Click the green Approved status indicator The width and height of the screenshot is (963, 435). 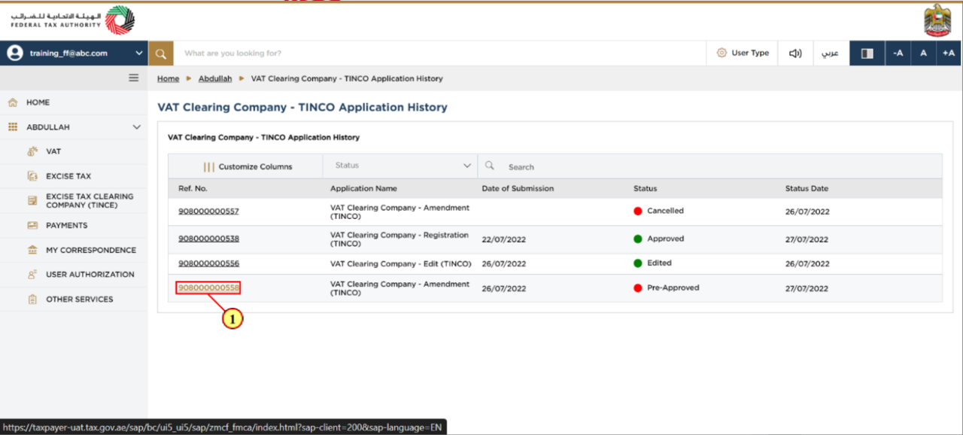tap(638, 239)
